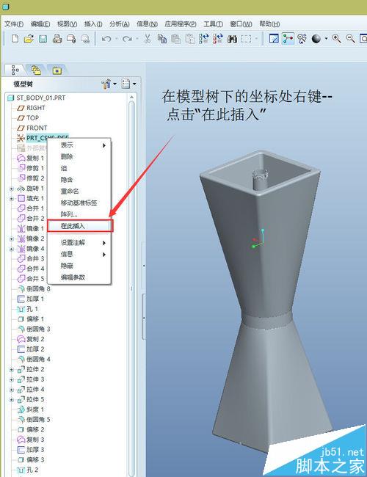Screen dimensions: 367x477
Task: Select feature 偏移 2 in model tree
Action: (35, 429)
